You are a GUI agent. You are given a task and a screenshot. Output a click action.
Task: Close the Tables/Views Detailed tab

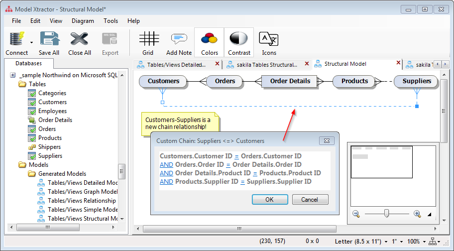pos(217,63)
